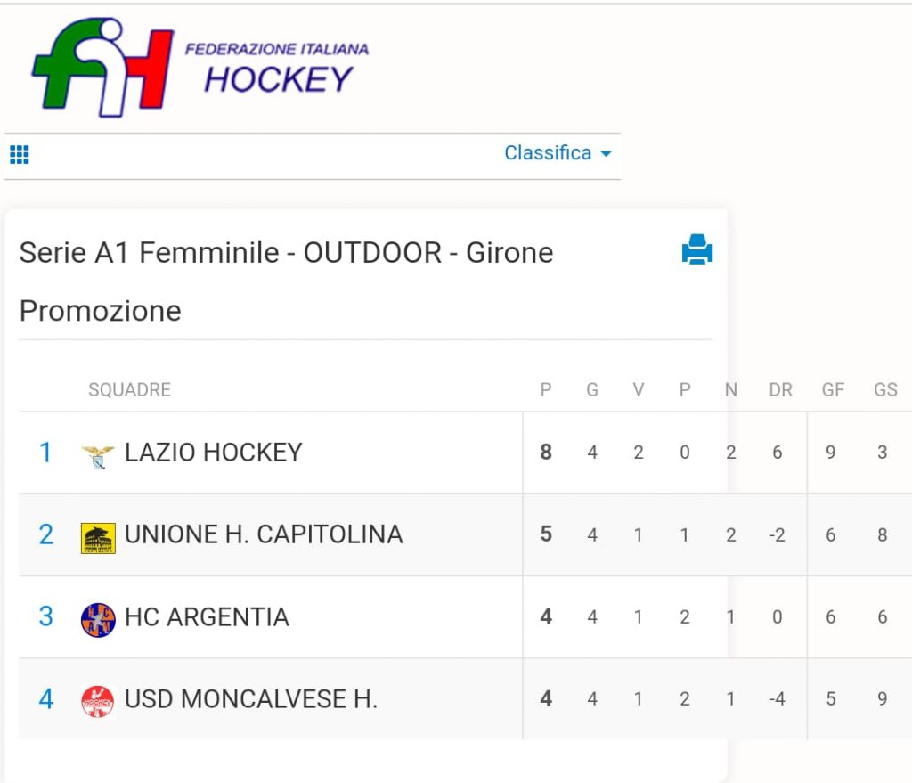Image resolution: width=912 pixels, height=783 pixels.
Task: Open the UNIONE H. CAPITOLINA team link
Action: pos(264,534)
